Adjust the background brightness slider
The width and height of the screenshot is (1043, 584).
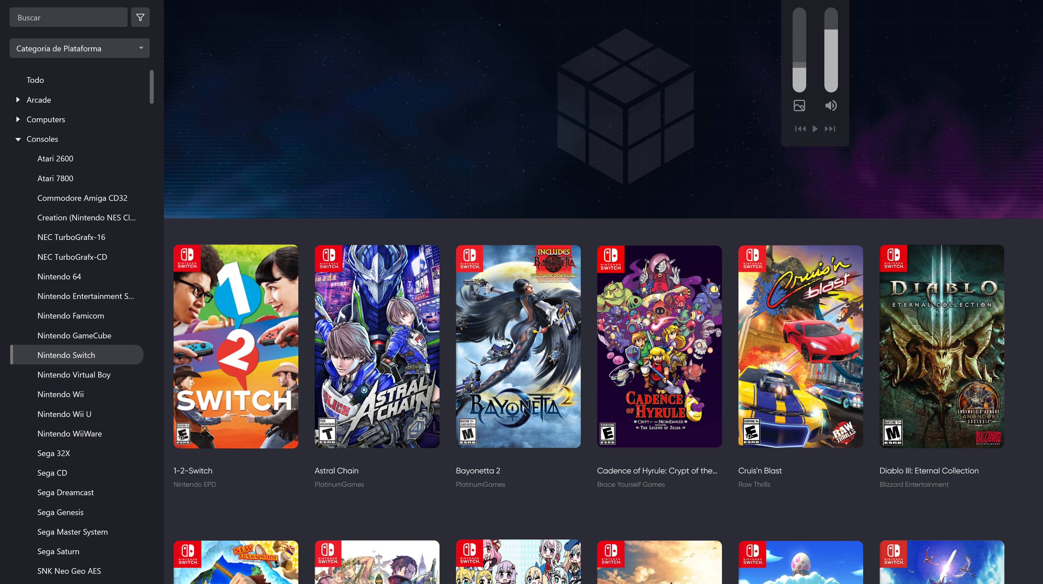pos(799,50)
